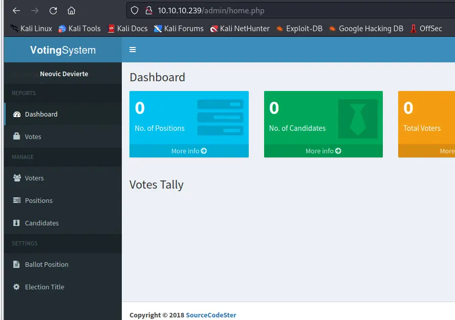
Task: Open the Kali Tools bookmark
Action: click(79, 29)
